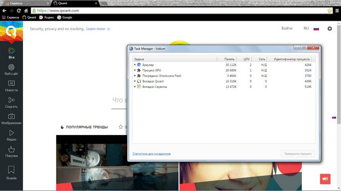
Task: Select Вкладка: Сервисы process row
Action: click(224, 87)
